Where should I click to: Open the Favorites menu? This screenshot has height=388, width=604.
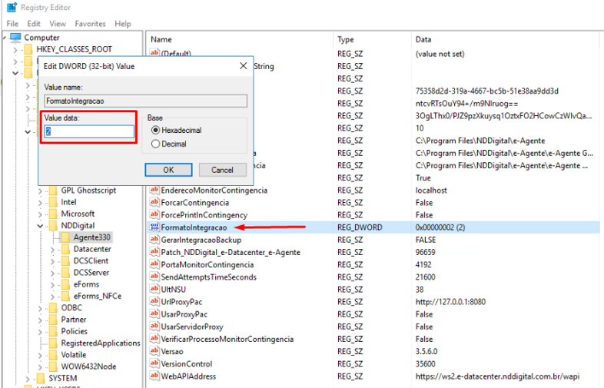point(91,24)
